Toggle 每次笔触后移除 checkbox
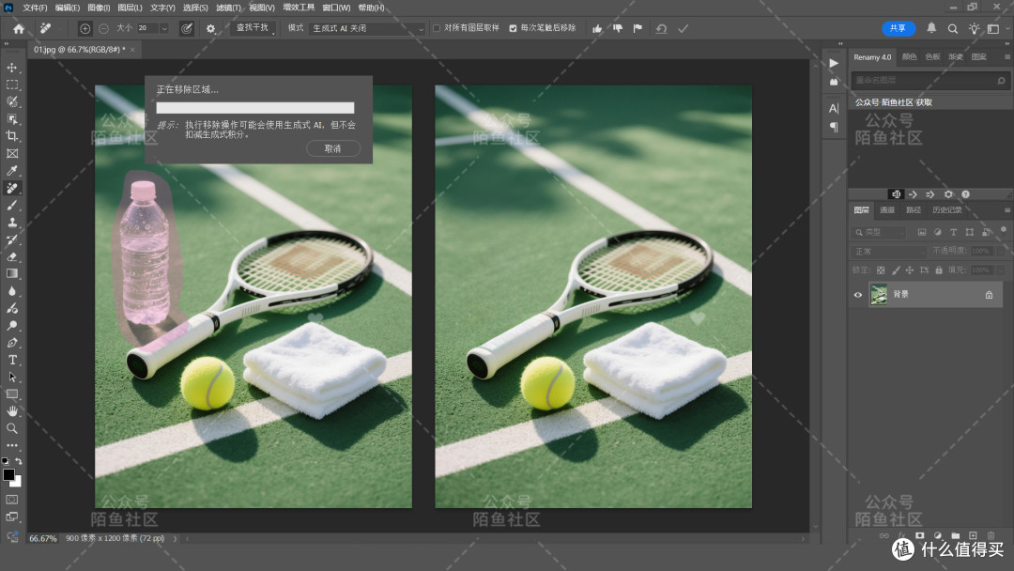 pos(513,28)
